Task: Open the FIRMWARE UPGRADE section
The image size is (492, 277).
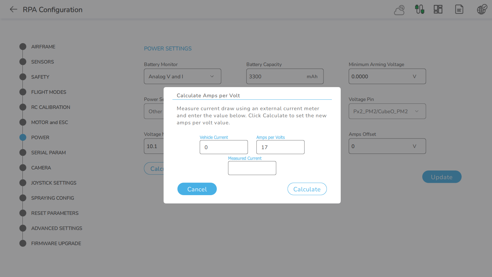Action: click(56, 243)
